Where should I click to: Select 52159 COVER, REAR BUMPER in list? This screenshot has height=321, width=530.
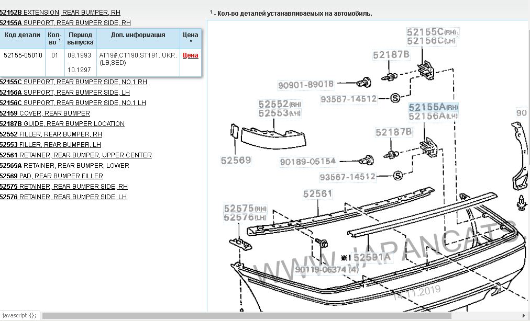coord(45,113)
